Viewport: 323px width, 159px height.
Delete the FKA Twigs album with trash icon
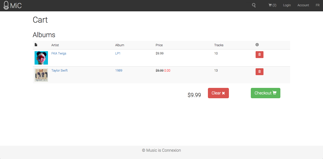pos(259,55)
